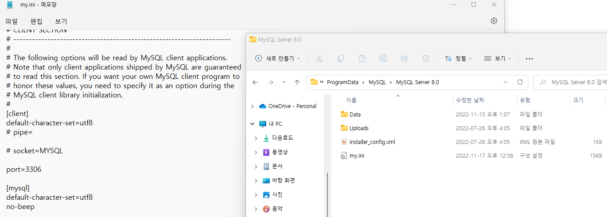Sort files by 유형 column
This screenshot has height=217, width=607.
pos(525,101)
